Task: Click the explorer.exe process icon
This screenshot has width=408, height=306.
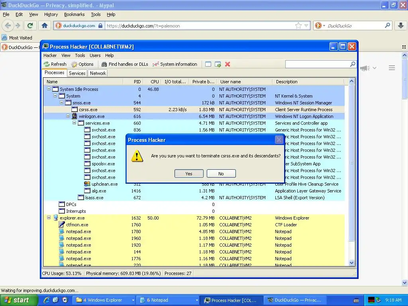Action: [x=55, y=218]
